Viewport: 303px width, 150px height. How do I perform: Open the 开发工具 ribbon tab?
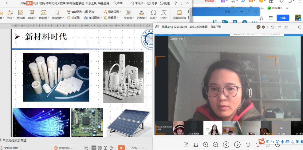(x=91, y=3)
